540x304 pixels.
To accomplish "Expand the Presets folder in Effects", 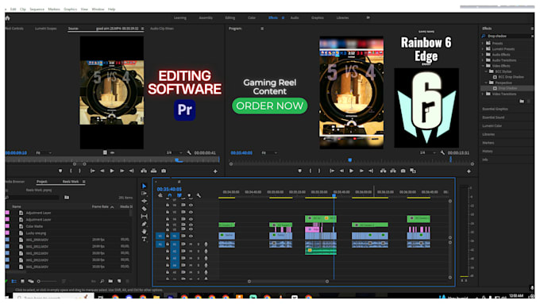I will 483,44.
